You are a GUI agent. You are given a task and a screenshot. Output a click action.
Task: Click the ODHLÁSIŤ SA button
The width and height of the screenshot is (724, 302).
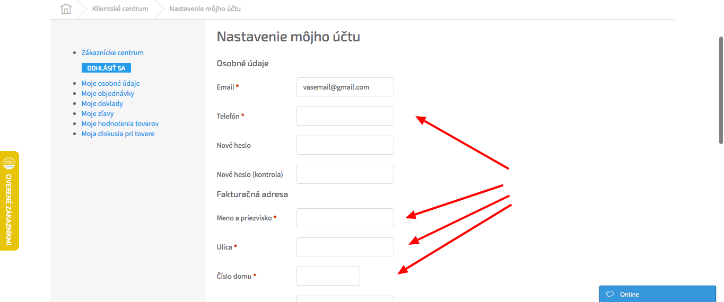pyautogui.click(x=106, y=68)
